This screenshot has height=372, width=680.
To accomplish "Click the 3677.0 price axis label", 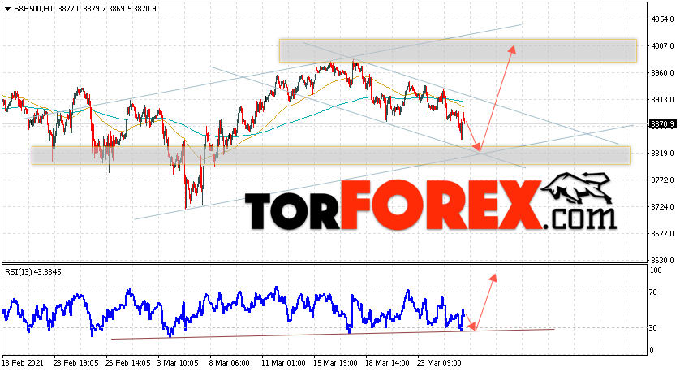I will (662, 234).
